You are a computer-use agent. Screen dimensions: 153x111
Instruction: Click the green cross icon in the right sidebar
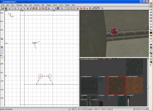(151, 38)
